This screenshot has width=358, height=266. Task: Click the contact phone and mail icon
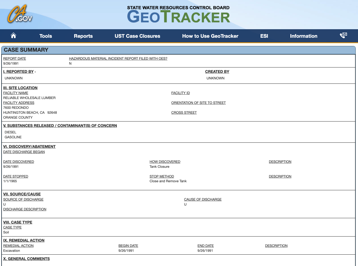343,36
